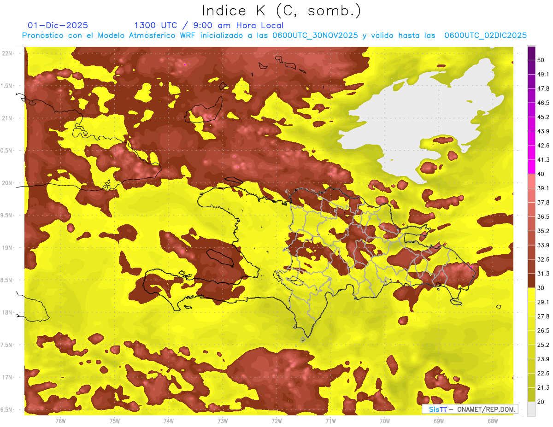
Task: Click the colorbar value "23.9"
Action: tap(543, 359)
